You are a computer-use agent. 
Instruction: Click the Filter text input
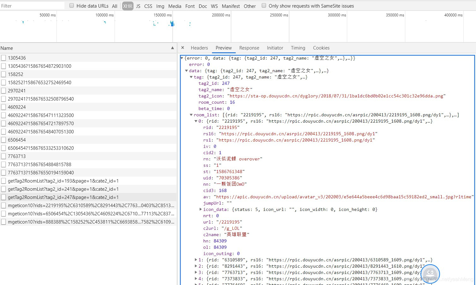click(32, 6)
